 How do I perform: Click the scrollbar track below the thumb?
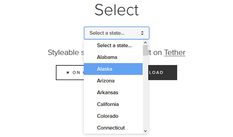145,92
